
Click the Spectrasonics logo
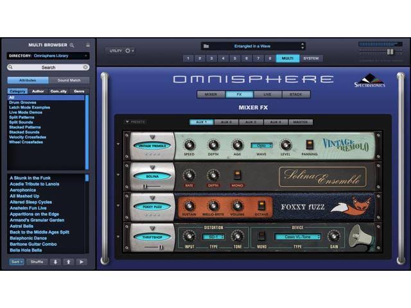pos(370,80)
